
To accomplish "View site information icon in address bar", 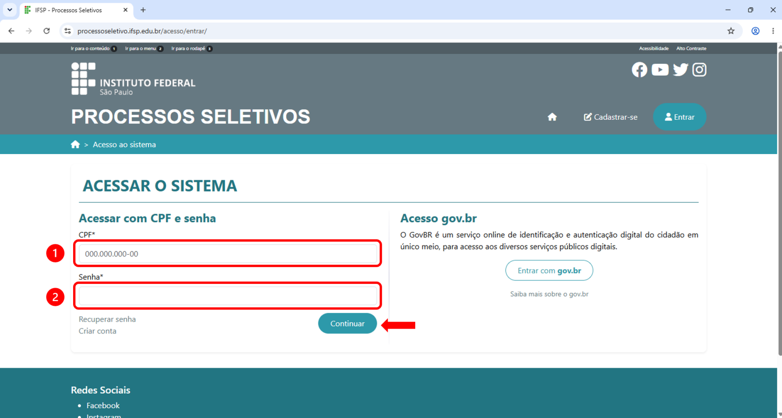I will pyautogui.click(x=67, y=31).
